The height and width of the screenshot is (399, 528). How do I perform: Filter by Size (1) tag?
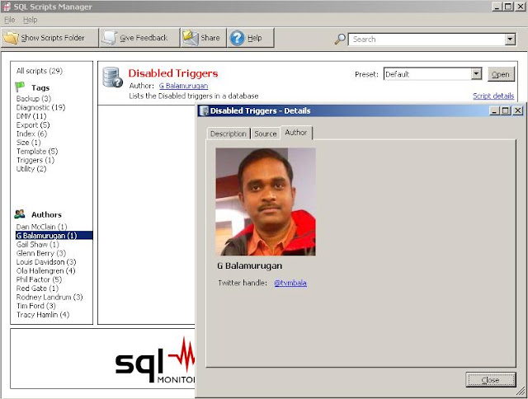(x=28, y=143)
